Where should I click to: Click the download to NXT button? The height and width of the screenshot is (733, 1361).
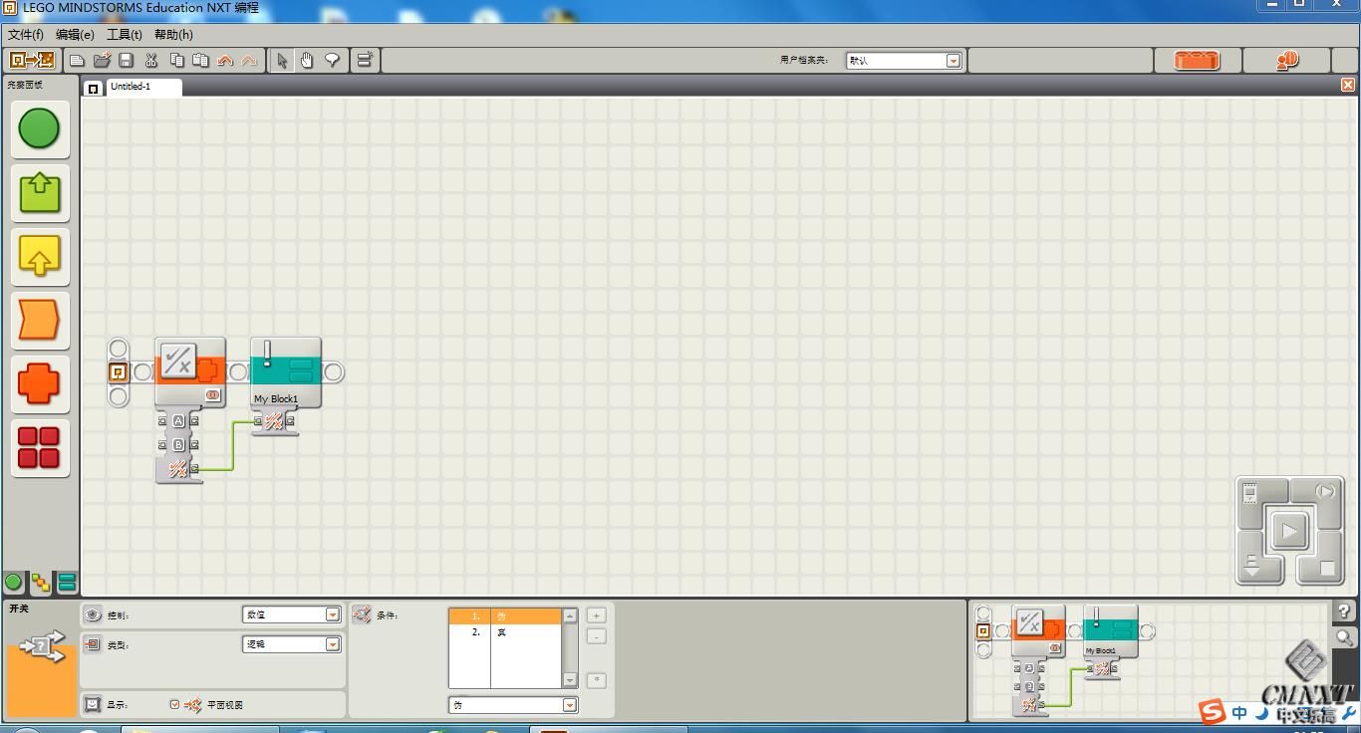[1252, 570]
